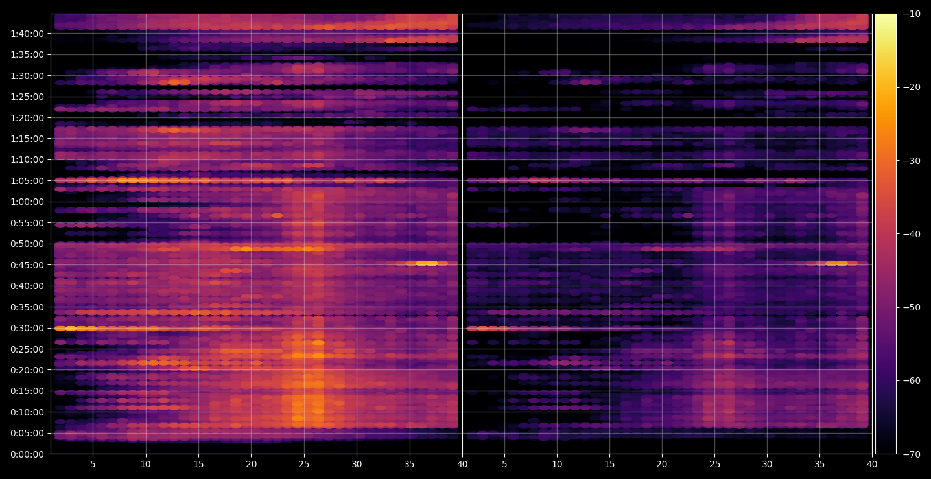Click the 0:00:00 y-axis tick label

27,454
